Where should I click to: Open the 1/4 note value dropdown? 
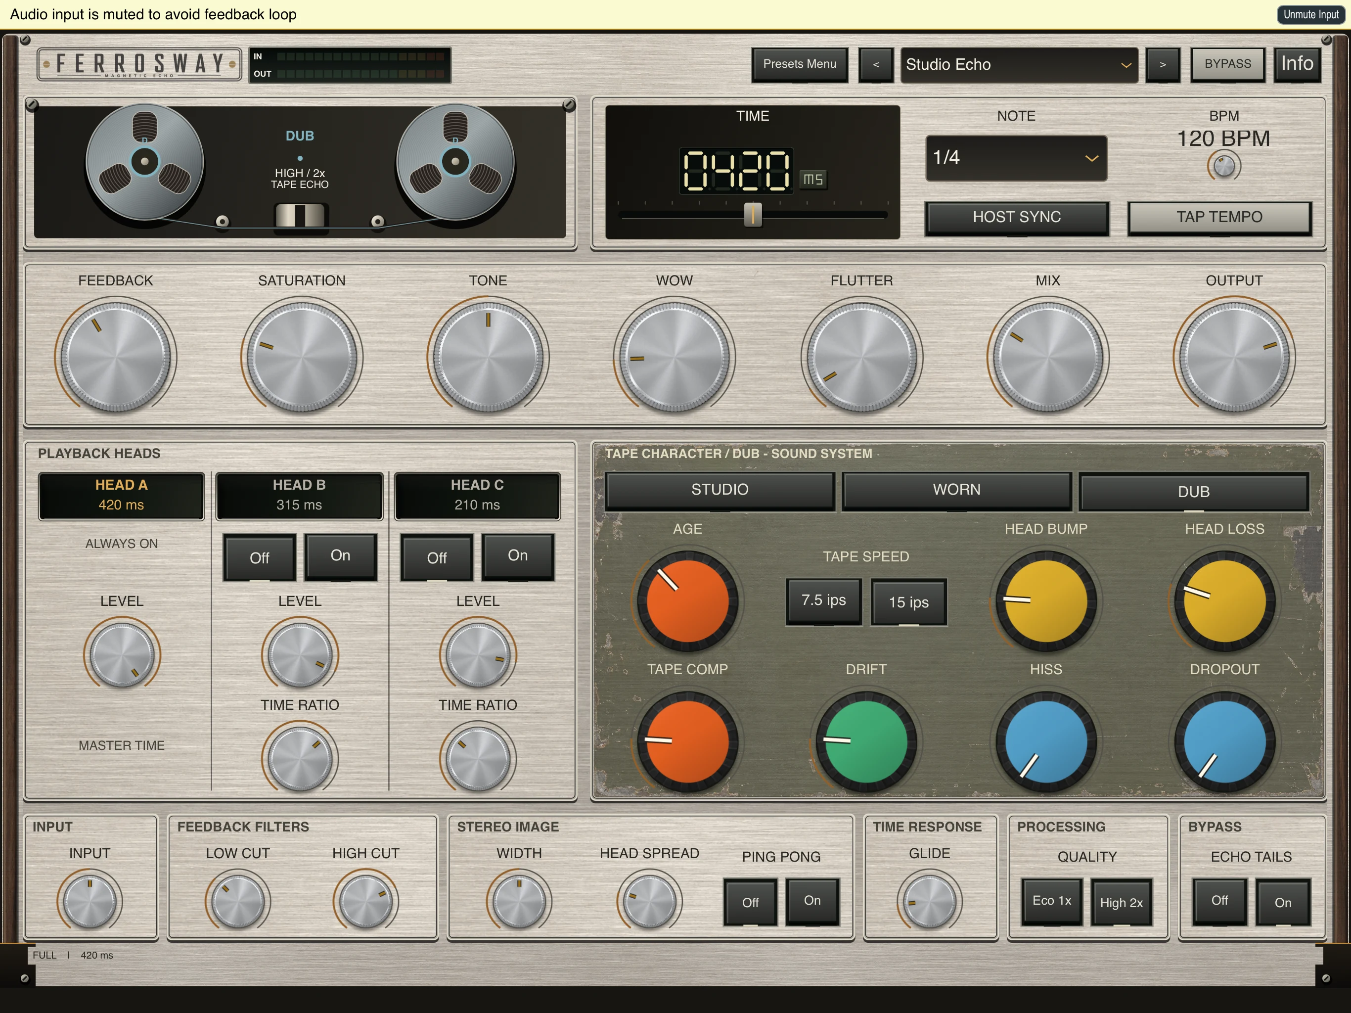tap(1016, 158)
